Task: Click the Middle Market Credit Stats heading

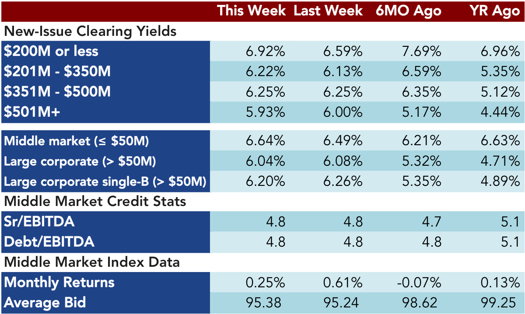Action: pos(95,202)
